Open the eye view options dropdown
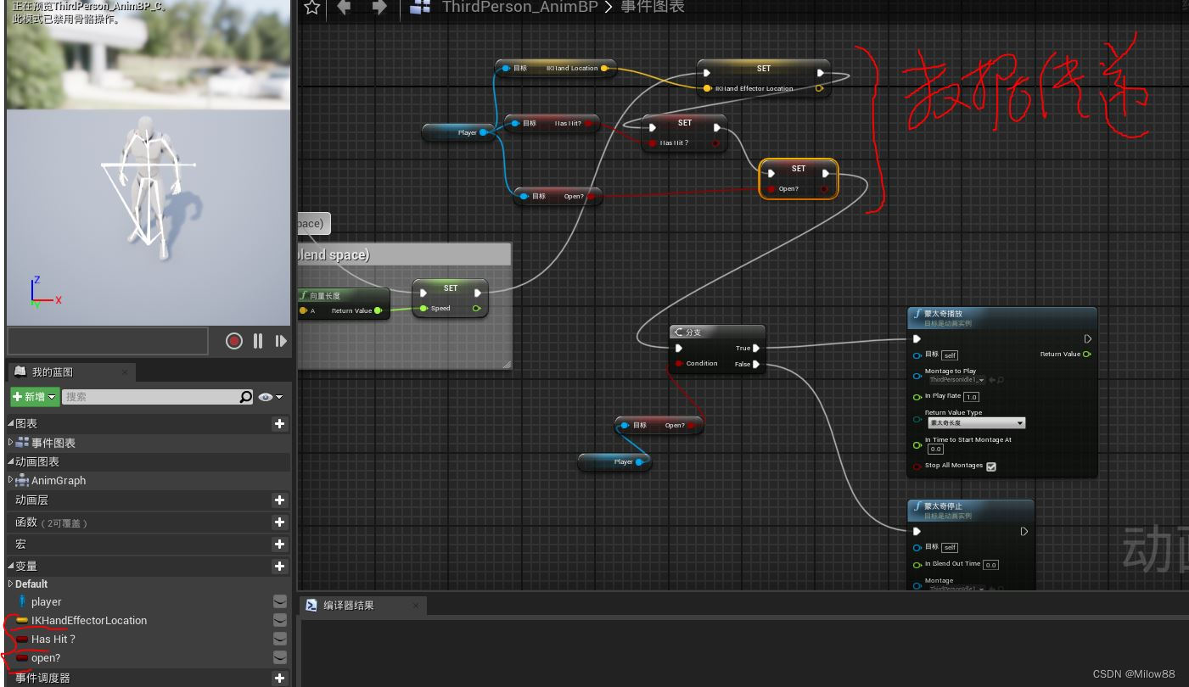This screenshot has height=687, width=1189. click(271, 397)
